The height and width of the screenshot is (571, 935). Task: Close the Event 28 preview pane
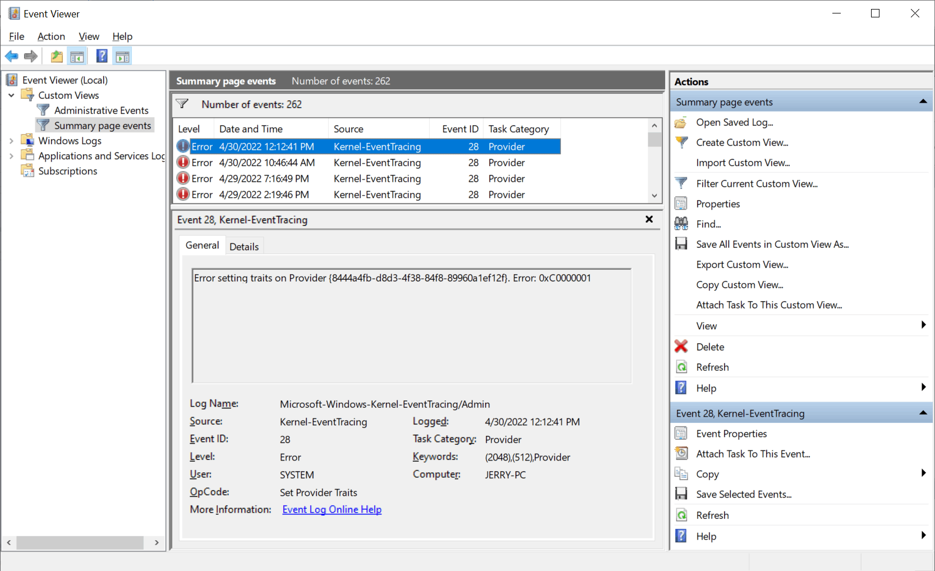649,219
